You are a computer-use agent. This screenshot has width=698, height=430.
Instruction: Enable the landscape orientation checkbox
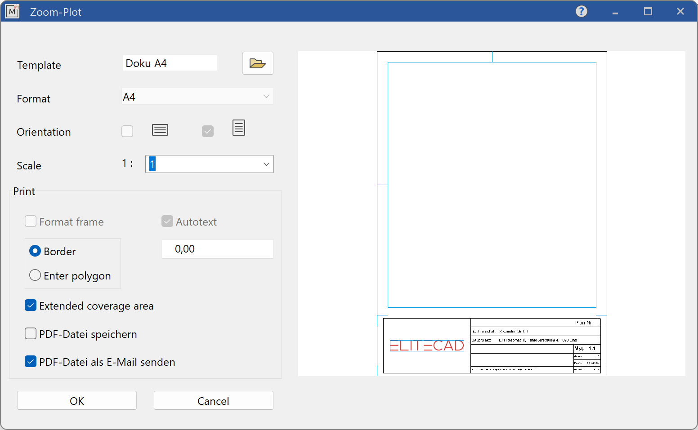tap(127, 131)
